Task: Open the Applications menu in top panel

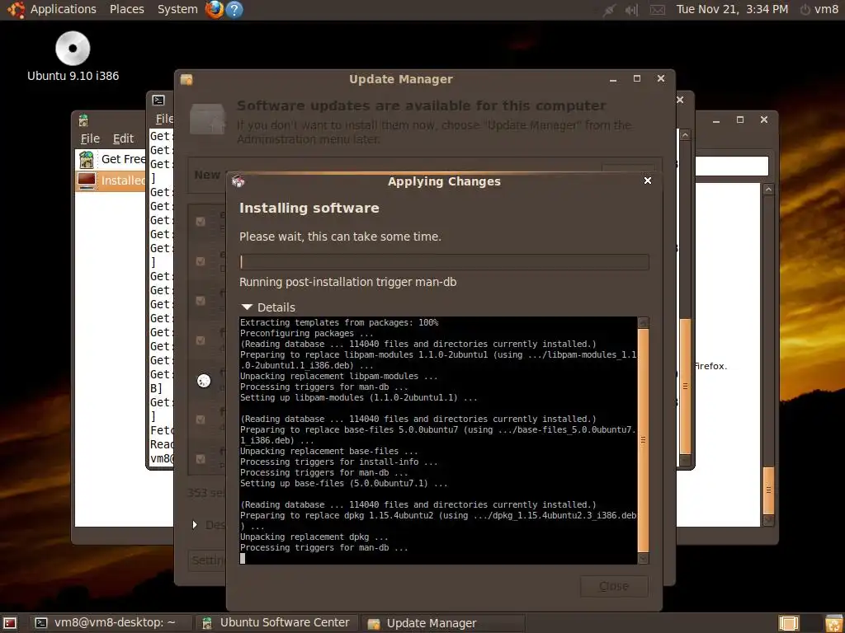Action: (63, 9)
